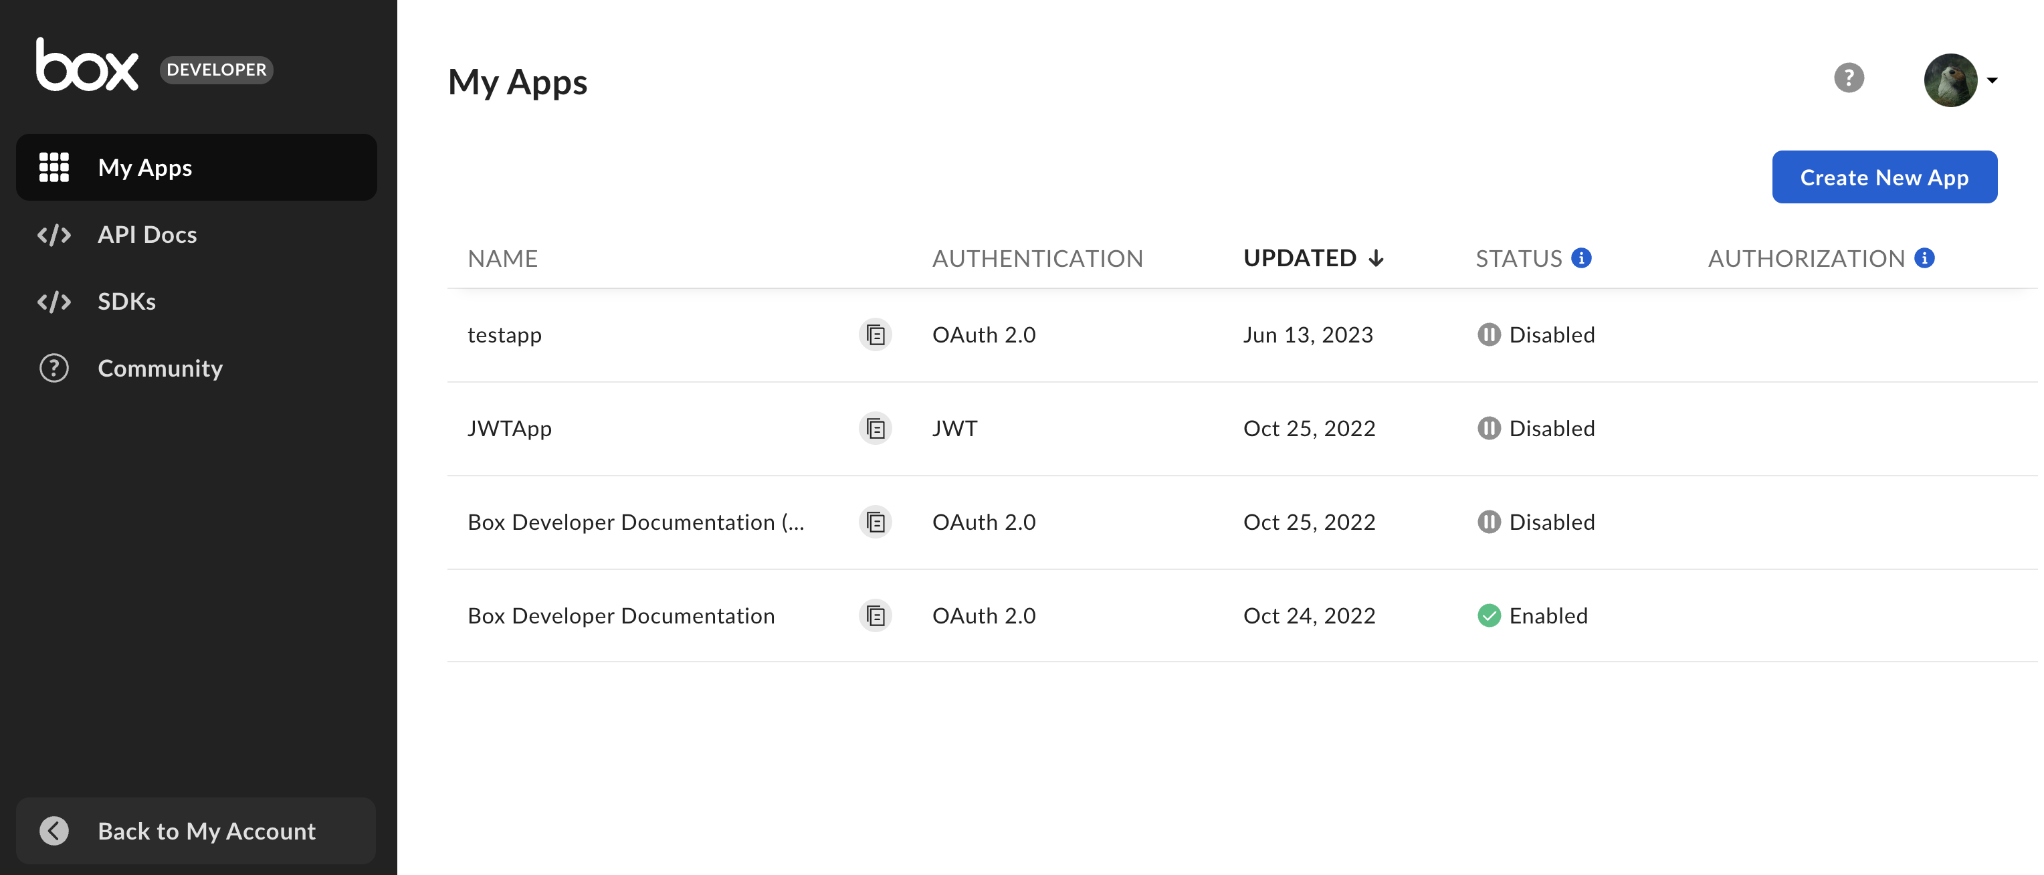The width and height of the screenshot is (2044, 875).
Task: Click the Disabled status toggle for testapp
Action: pyautogui.click(x=1489, y=334)
